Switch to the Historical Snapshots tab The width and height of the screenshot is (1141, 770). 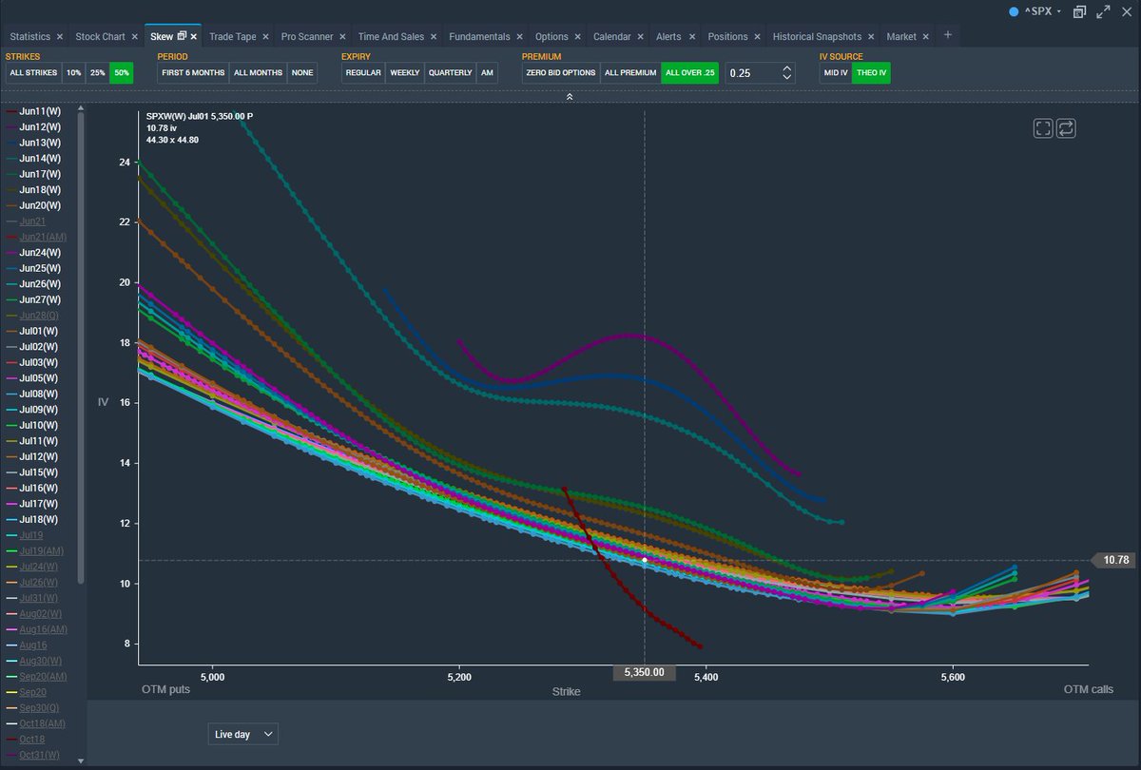click(817, 37)
